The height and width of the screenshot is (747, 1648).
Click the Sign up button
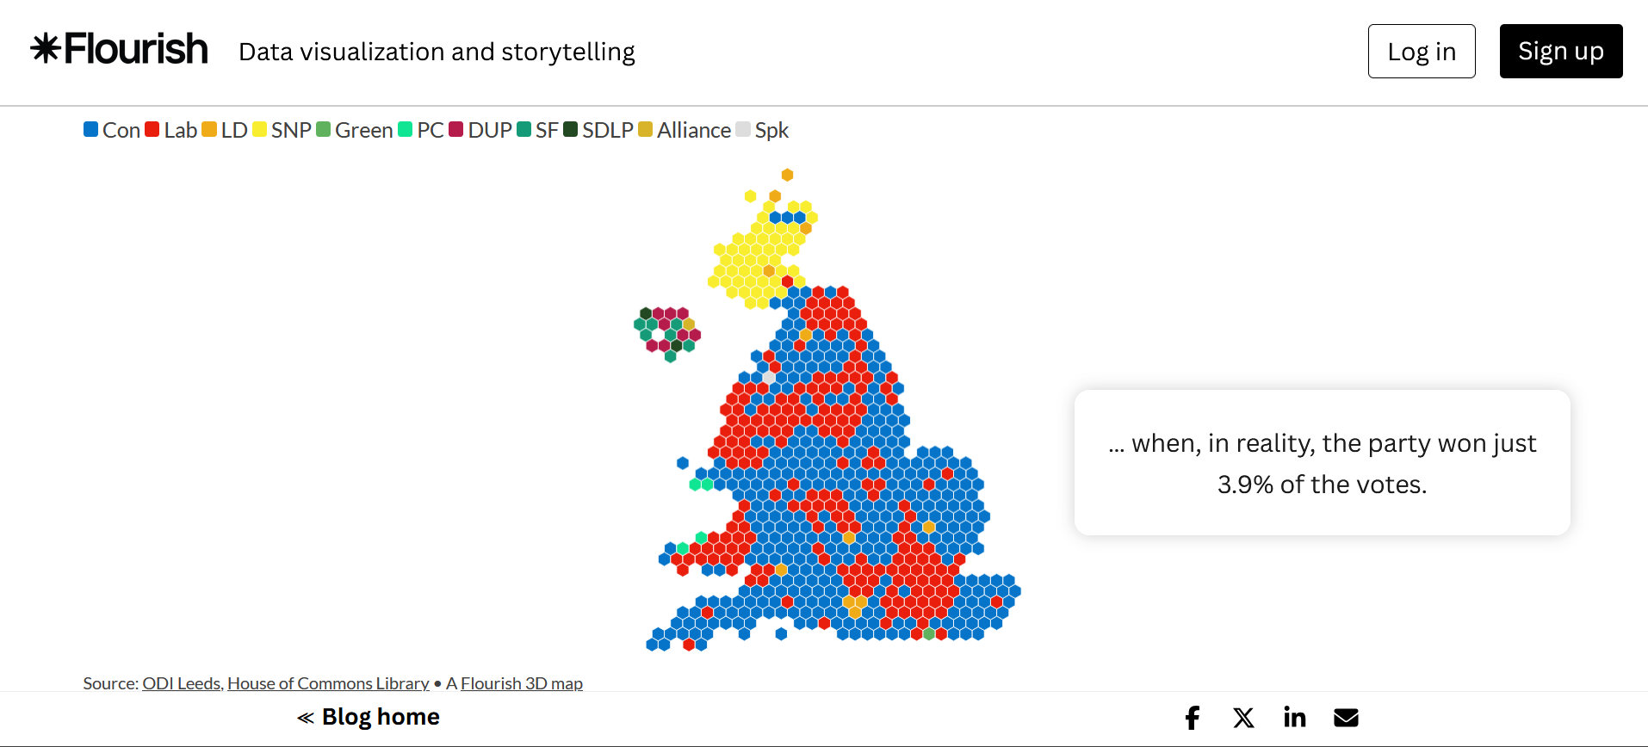coord(1560,51)
